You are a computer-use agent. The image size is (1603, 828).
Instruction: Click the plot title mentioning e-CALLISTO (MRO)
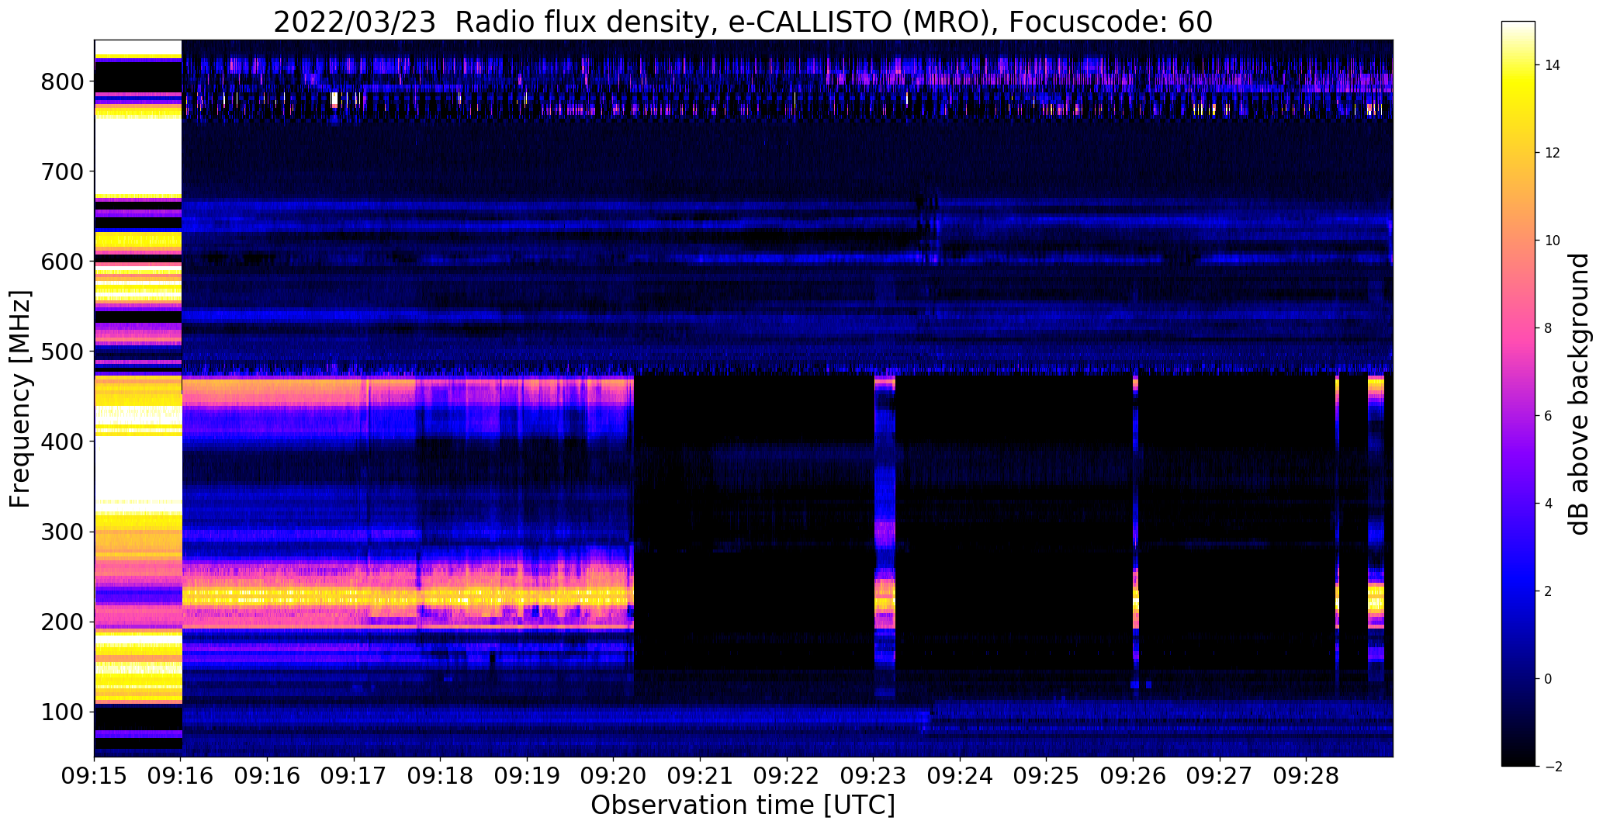point(743,23)
